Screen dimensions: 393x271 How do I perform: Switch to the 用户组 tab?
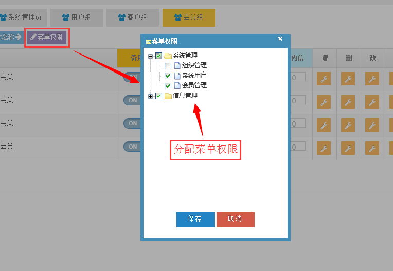pyautogui.click(x=77, y=17)
